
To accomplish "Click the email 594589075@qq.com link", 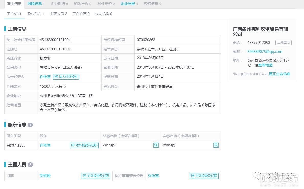I will pos(265,51).
